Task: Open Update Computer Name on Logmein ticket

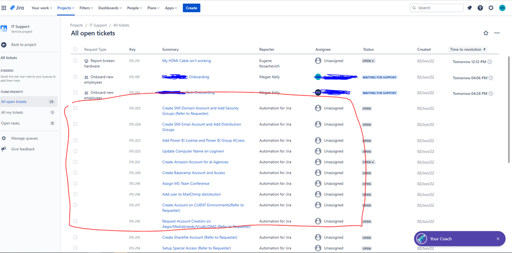Action: click(193, 151)
